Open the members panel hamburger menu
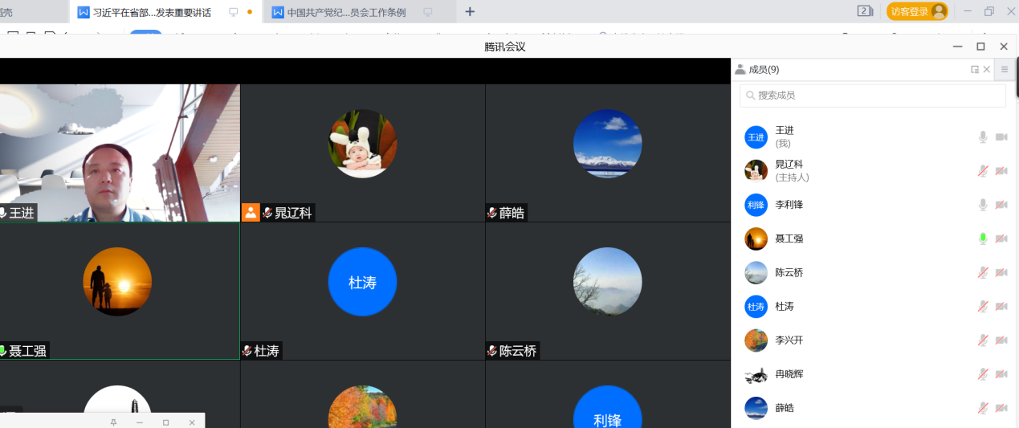This screenshot has height=428, width=1019. [1005, 70]
